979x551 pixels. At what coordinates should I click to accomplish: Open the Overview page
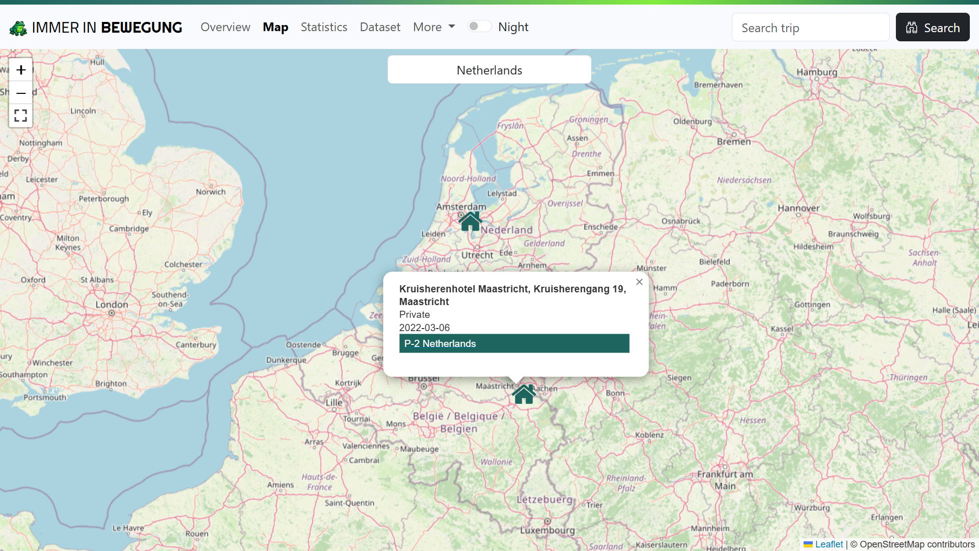225,27
